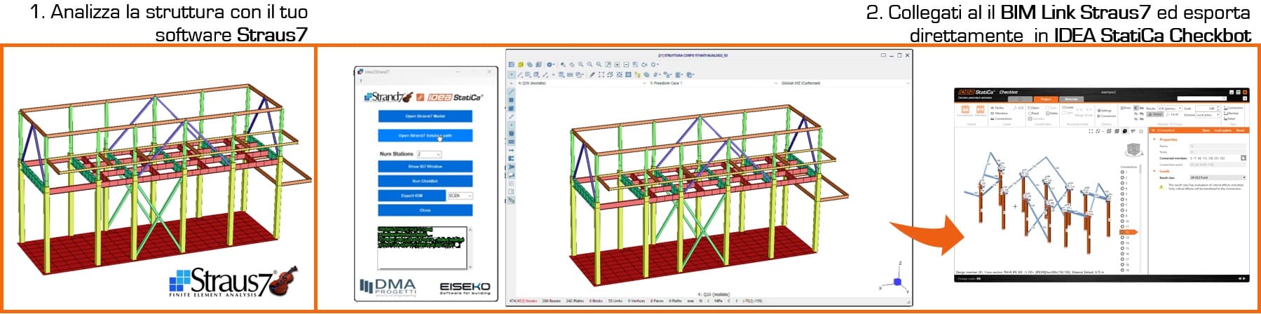Click the Open command in Checkbot ribbon
Image resolution: width=1261 pixels, height=314 pixels.
1033,108
